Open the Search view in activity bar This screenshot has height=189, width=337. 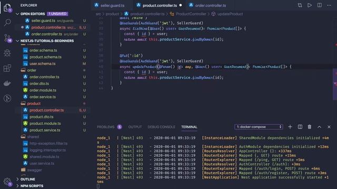[x=7, y=22]
